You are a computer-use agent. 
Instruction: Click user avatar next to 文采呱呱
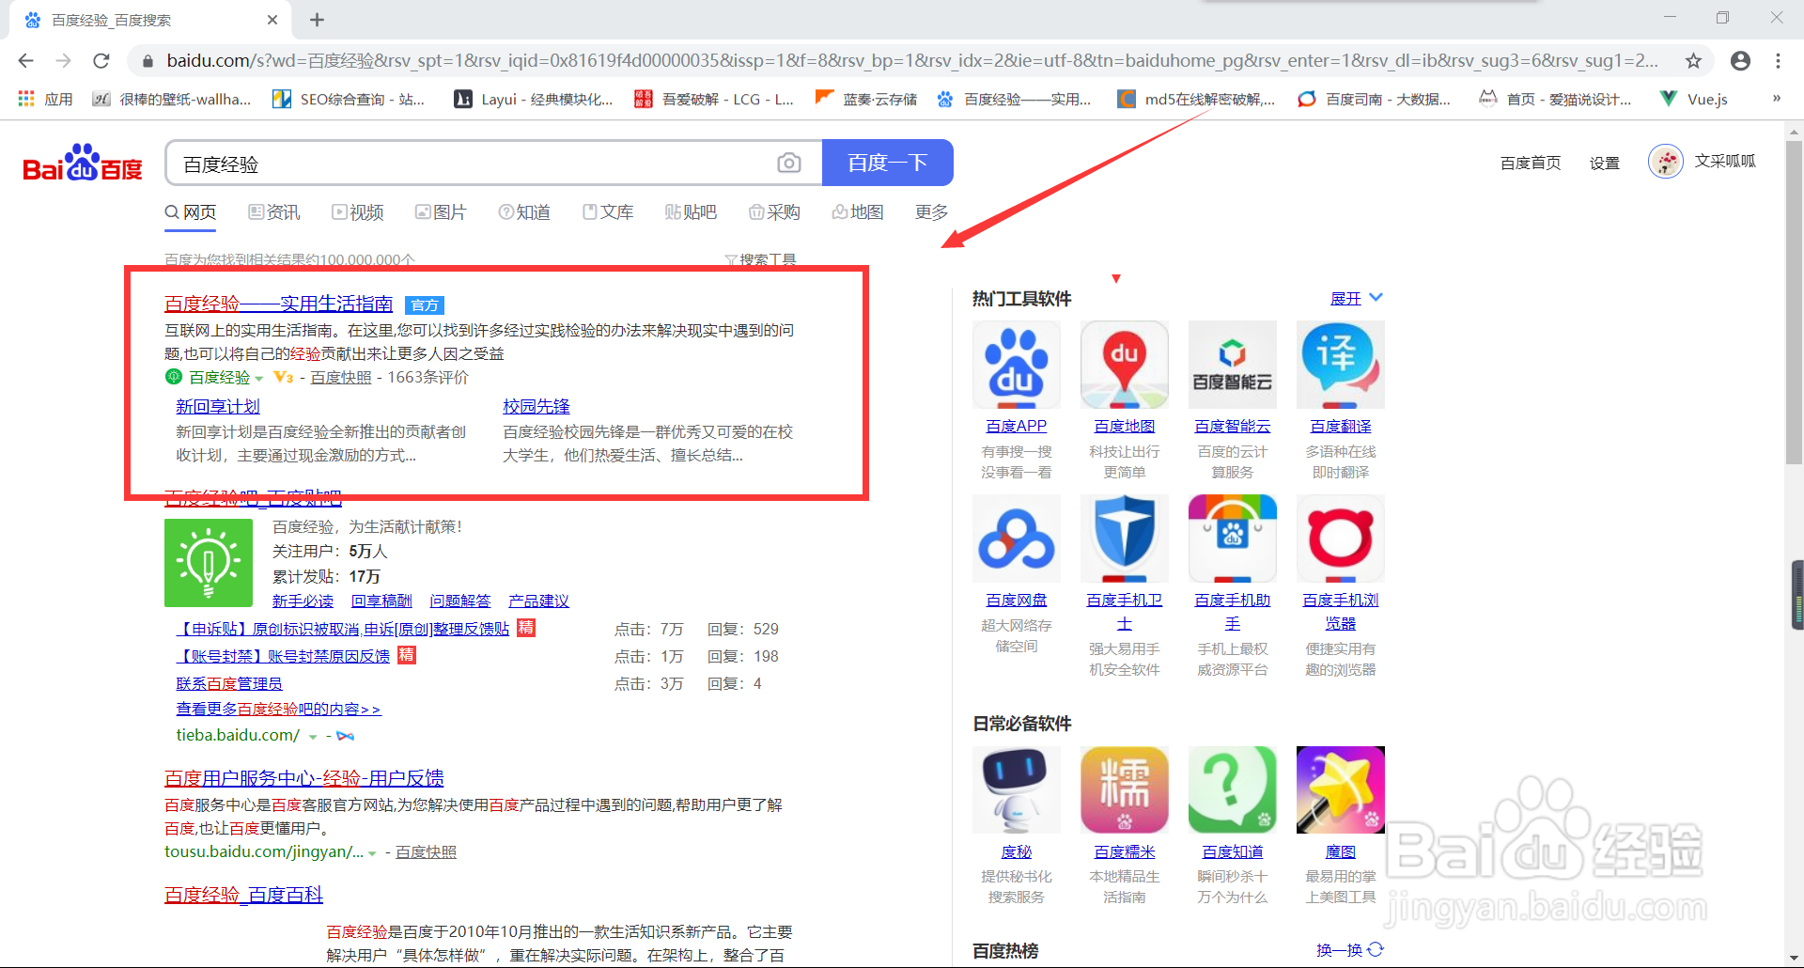coord(1666,162)
